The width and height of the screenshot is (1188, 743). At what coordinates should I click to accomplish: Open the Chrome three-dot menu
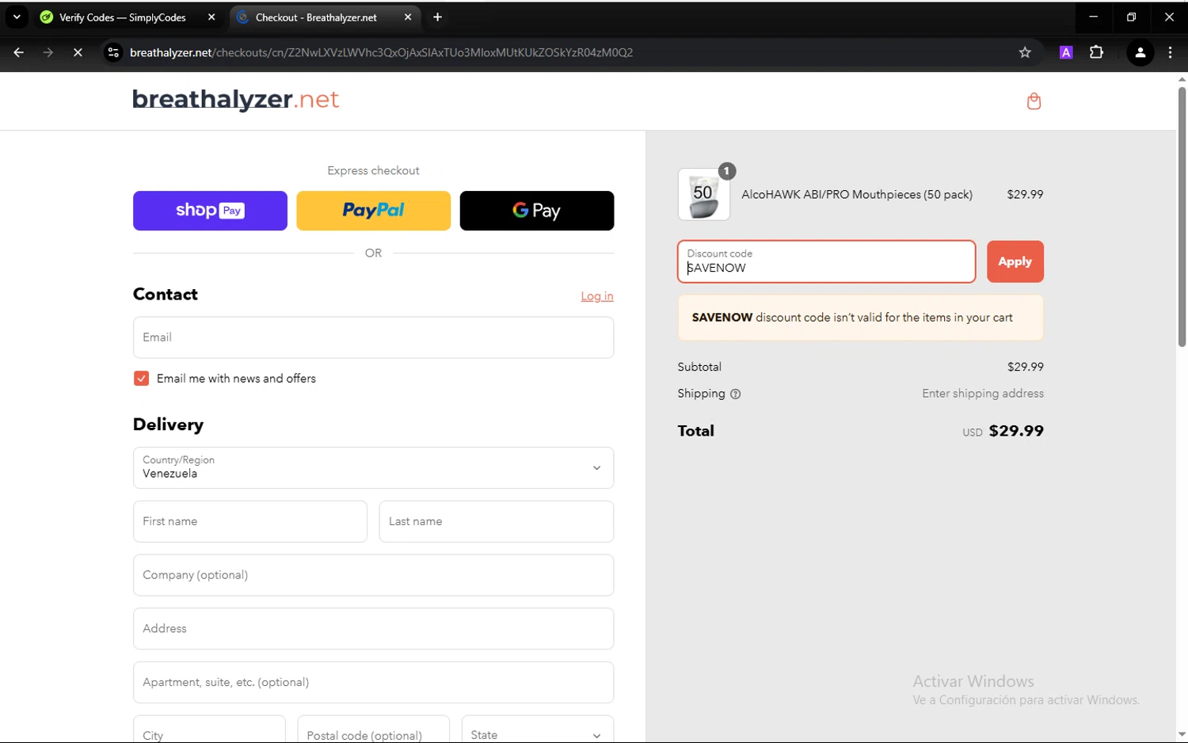(1170, 52)
